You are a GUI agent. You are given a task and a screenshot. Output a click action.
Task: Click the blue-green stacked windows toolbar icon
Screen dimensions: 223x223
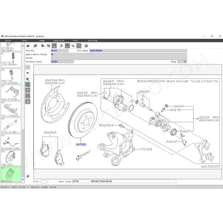pos(42,46)
